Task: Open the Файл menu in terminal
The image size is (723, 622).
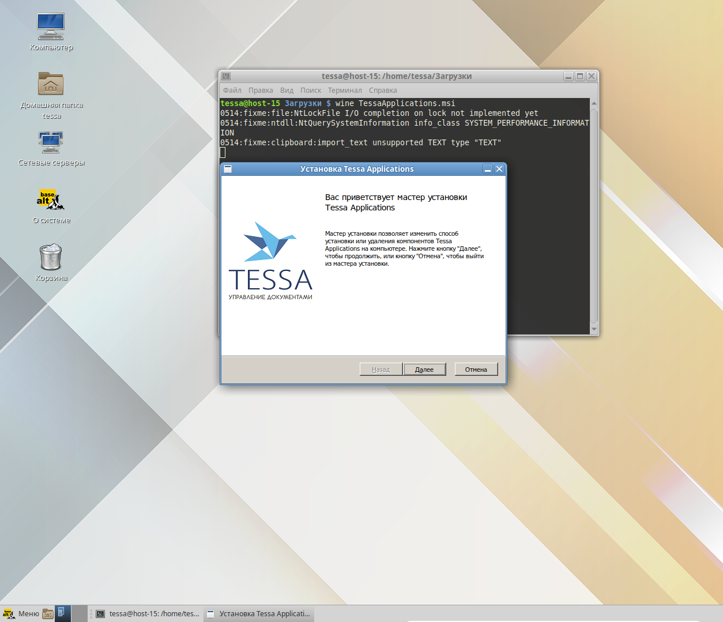Action: [x=232, y=91]
